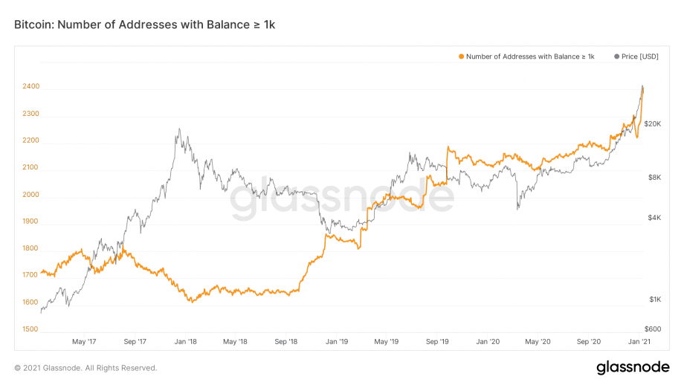Select the Jan '20 x-axis label
The height and width of the screenshot is (385, 684).
tap(488, 341)
